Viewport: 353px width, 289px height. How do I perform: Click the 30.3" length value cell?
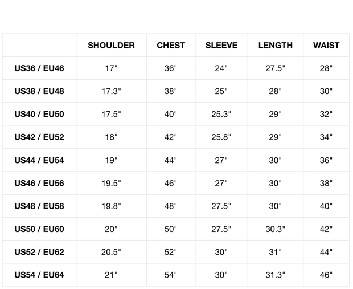tap(275, 229)
